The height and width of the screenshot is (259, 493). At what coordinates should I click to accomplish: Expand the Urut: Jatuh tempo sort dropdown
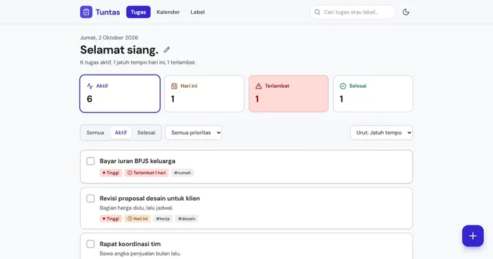381,132
